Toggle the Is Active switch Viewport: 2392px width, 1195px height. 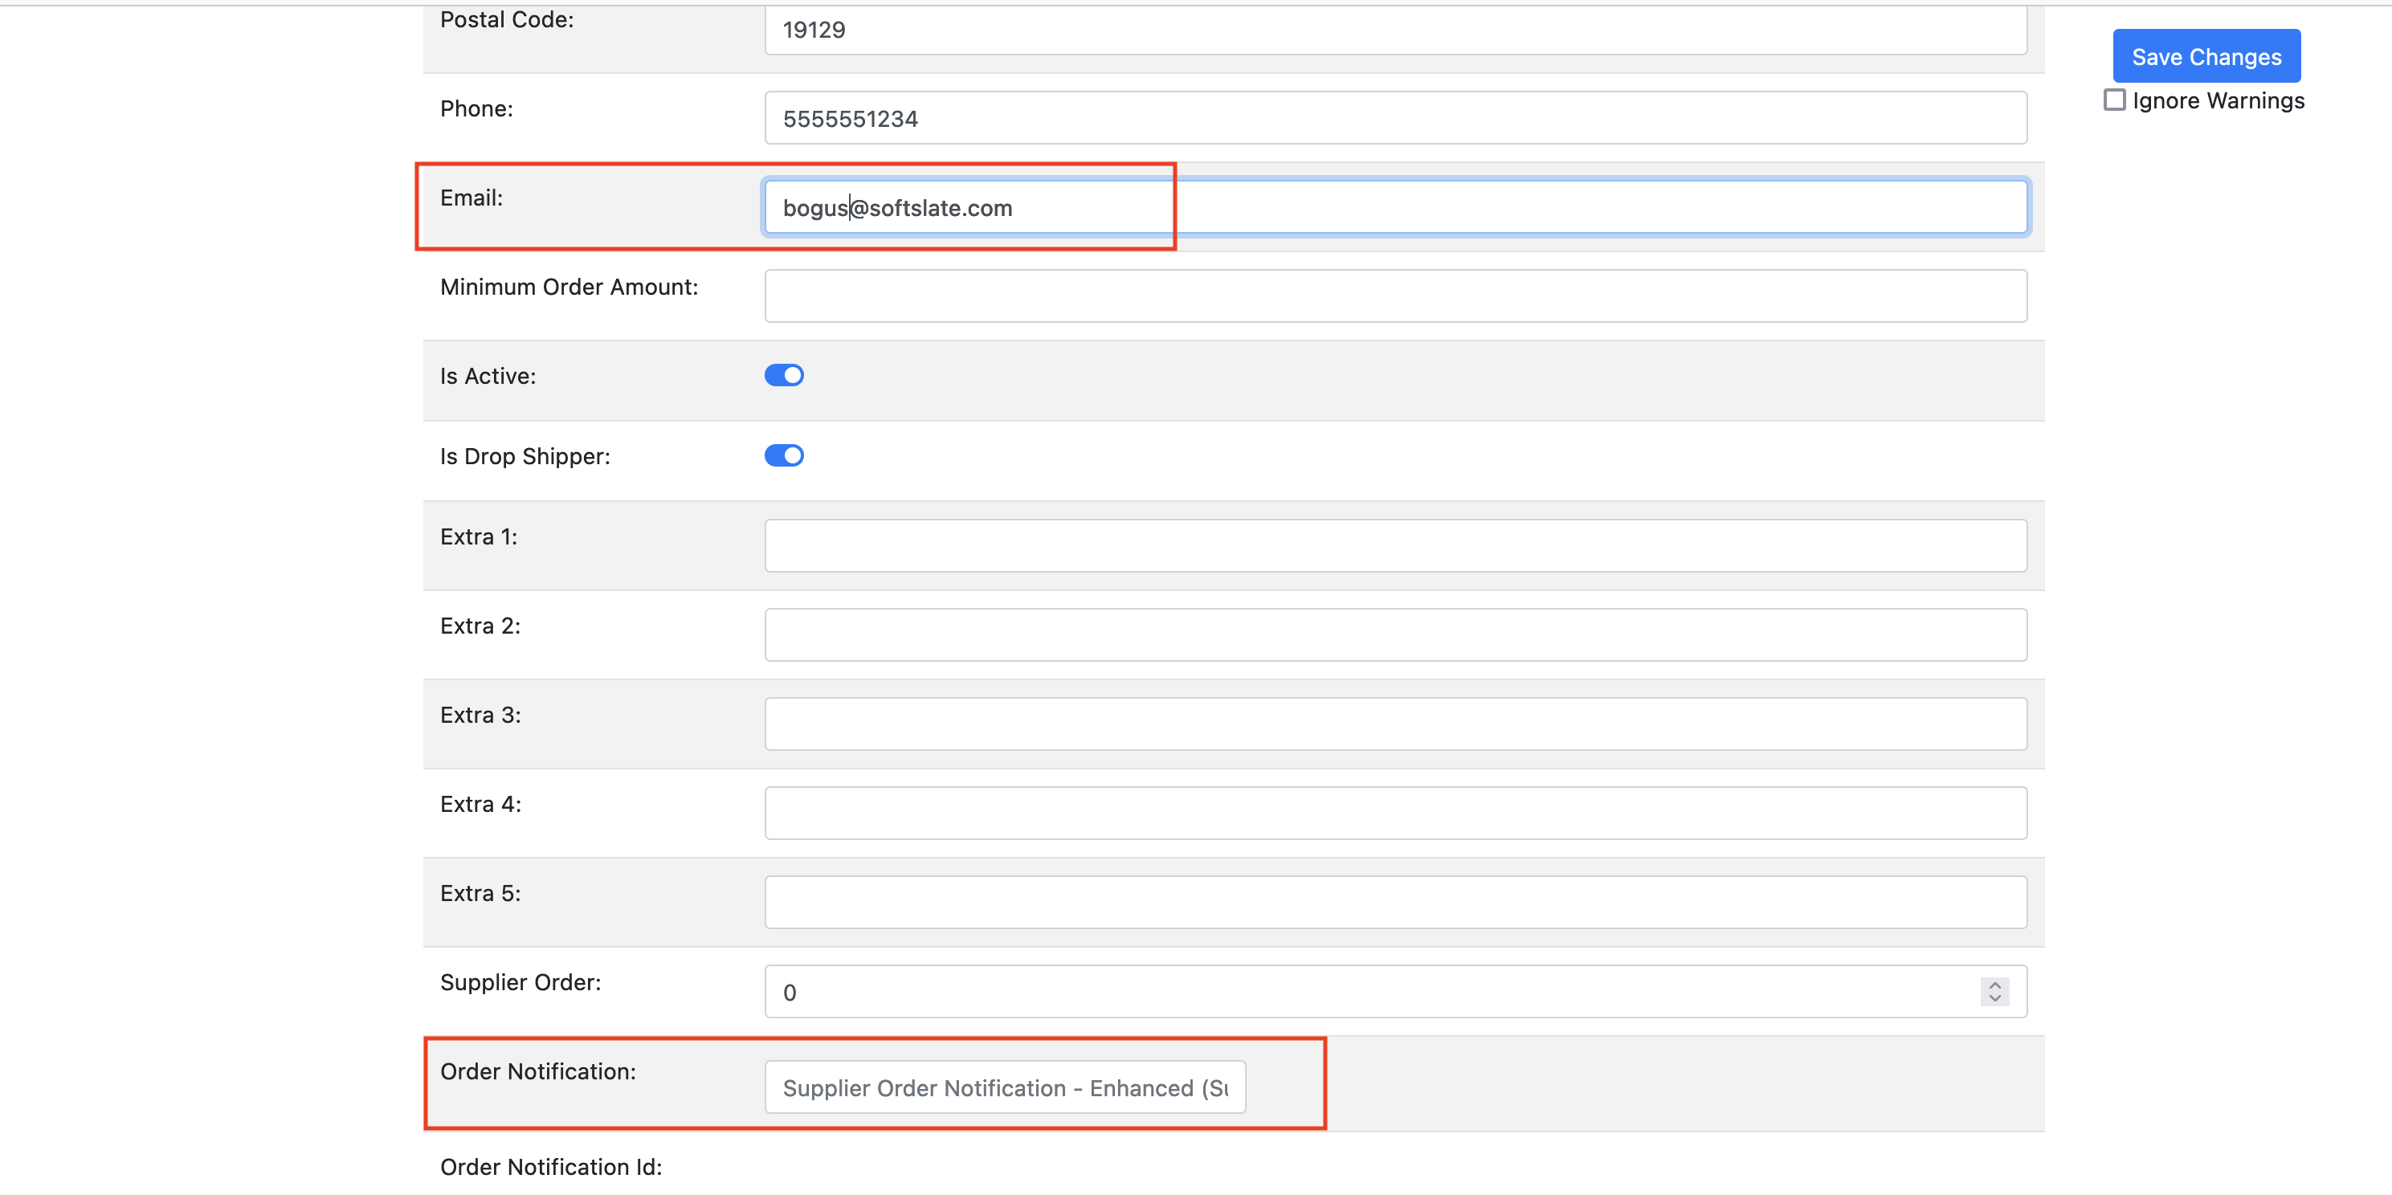pos(784,375)
